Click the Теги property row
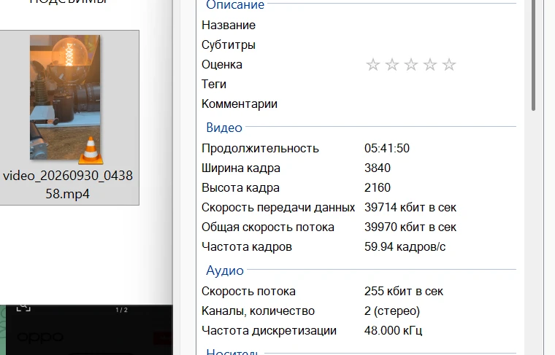555x355 pixels. point(359,84)
